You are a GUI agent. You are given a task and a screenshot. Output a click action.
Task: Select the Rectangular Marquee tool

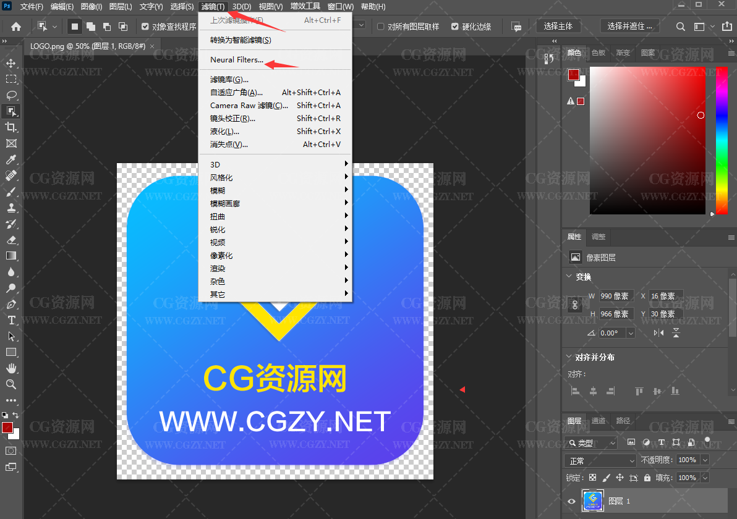pos(11,79)
